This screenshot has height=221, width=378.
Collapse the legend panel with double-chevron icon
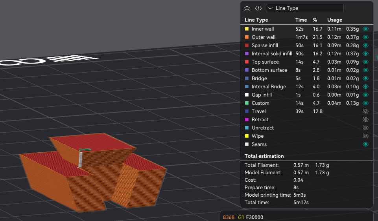[247, 8]
